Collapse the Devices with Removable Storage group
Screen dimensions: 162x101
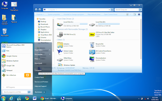click(56, 29)
